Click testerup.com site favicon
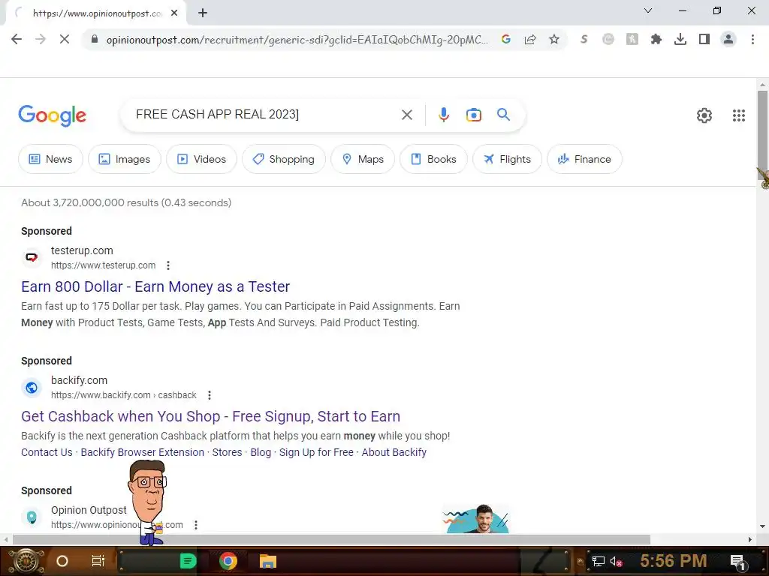Viewport: 769px width, 576px height. [x=32, y=258]
